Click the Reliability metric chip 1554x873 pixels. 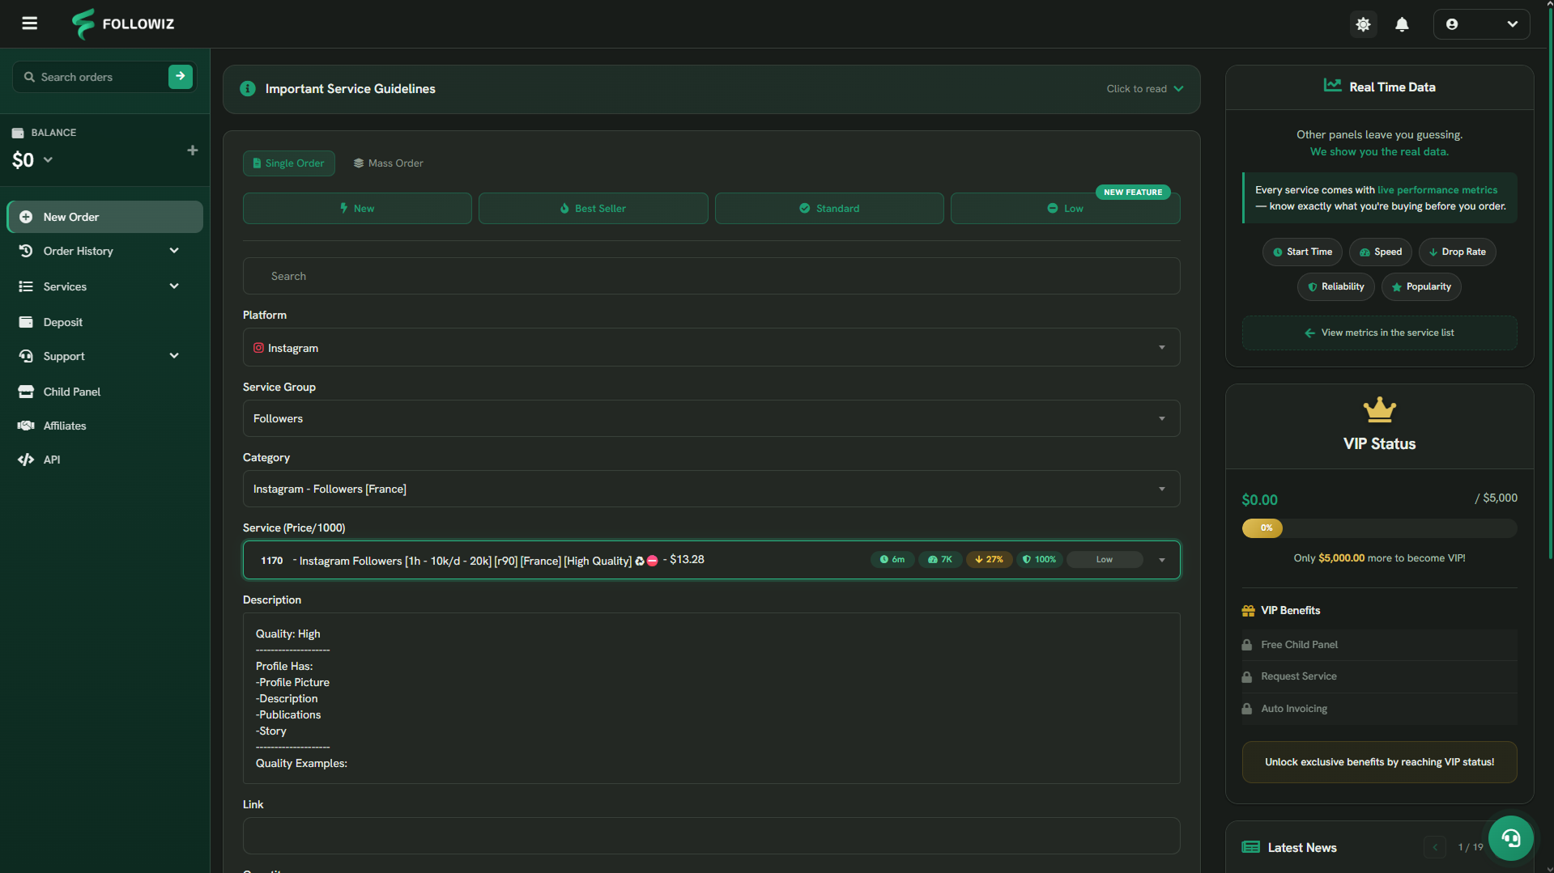tap(1335, 286)
